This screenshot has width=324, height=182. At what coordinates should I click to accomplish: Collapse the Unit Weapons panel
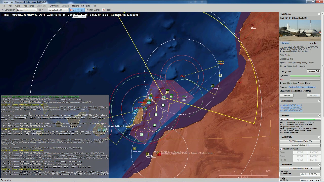point(319,101)
